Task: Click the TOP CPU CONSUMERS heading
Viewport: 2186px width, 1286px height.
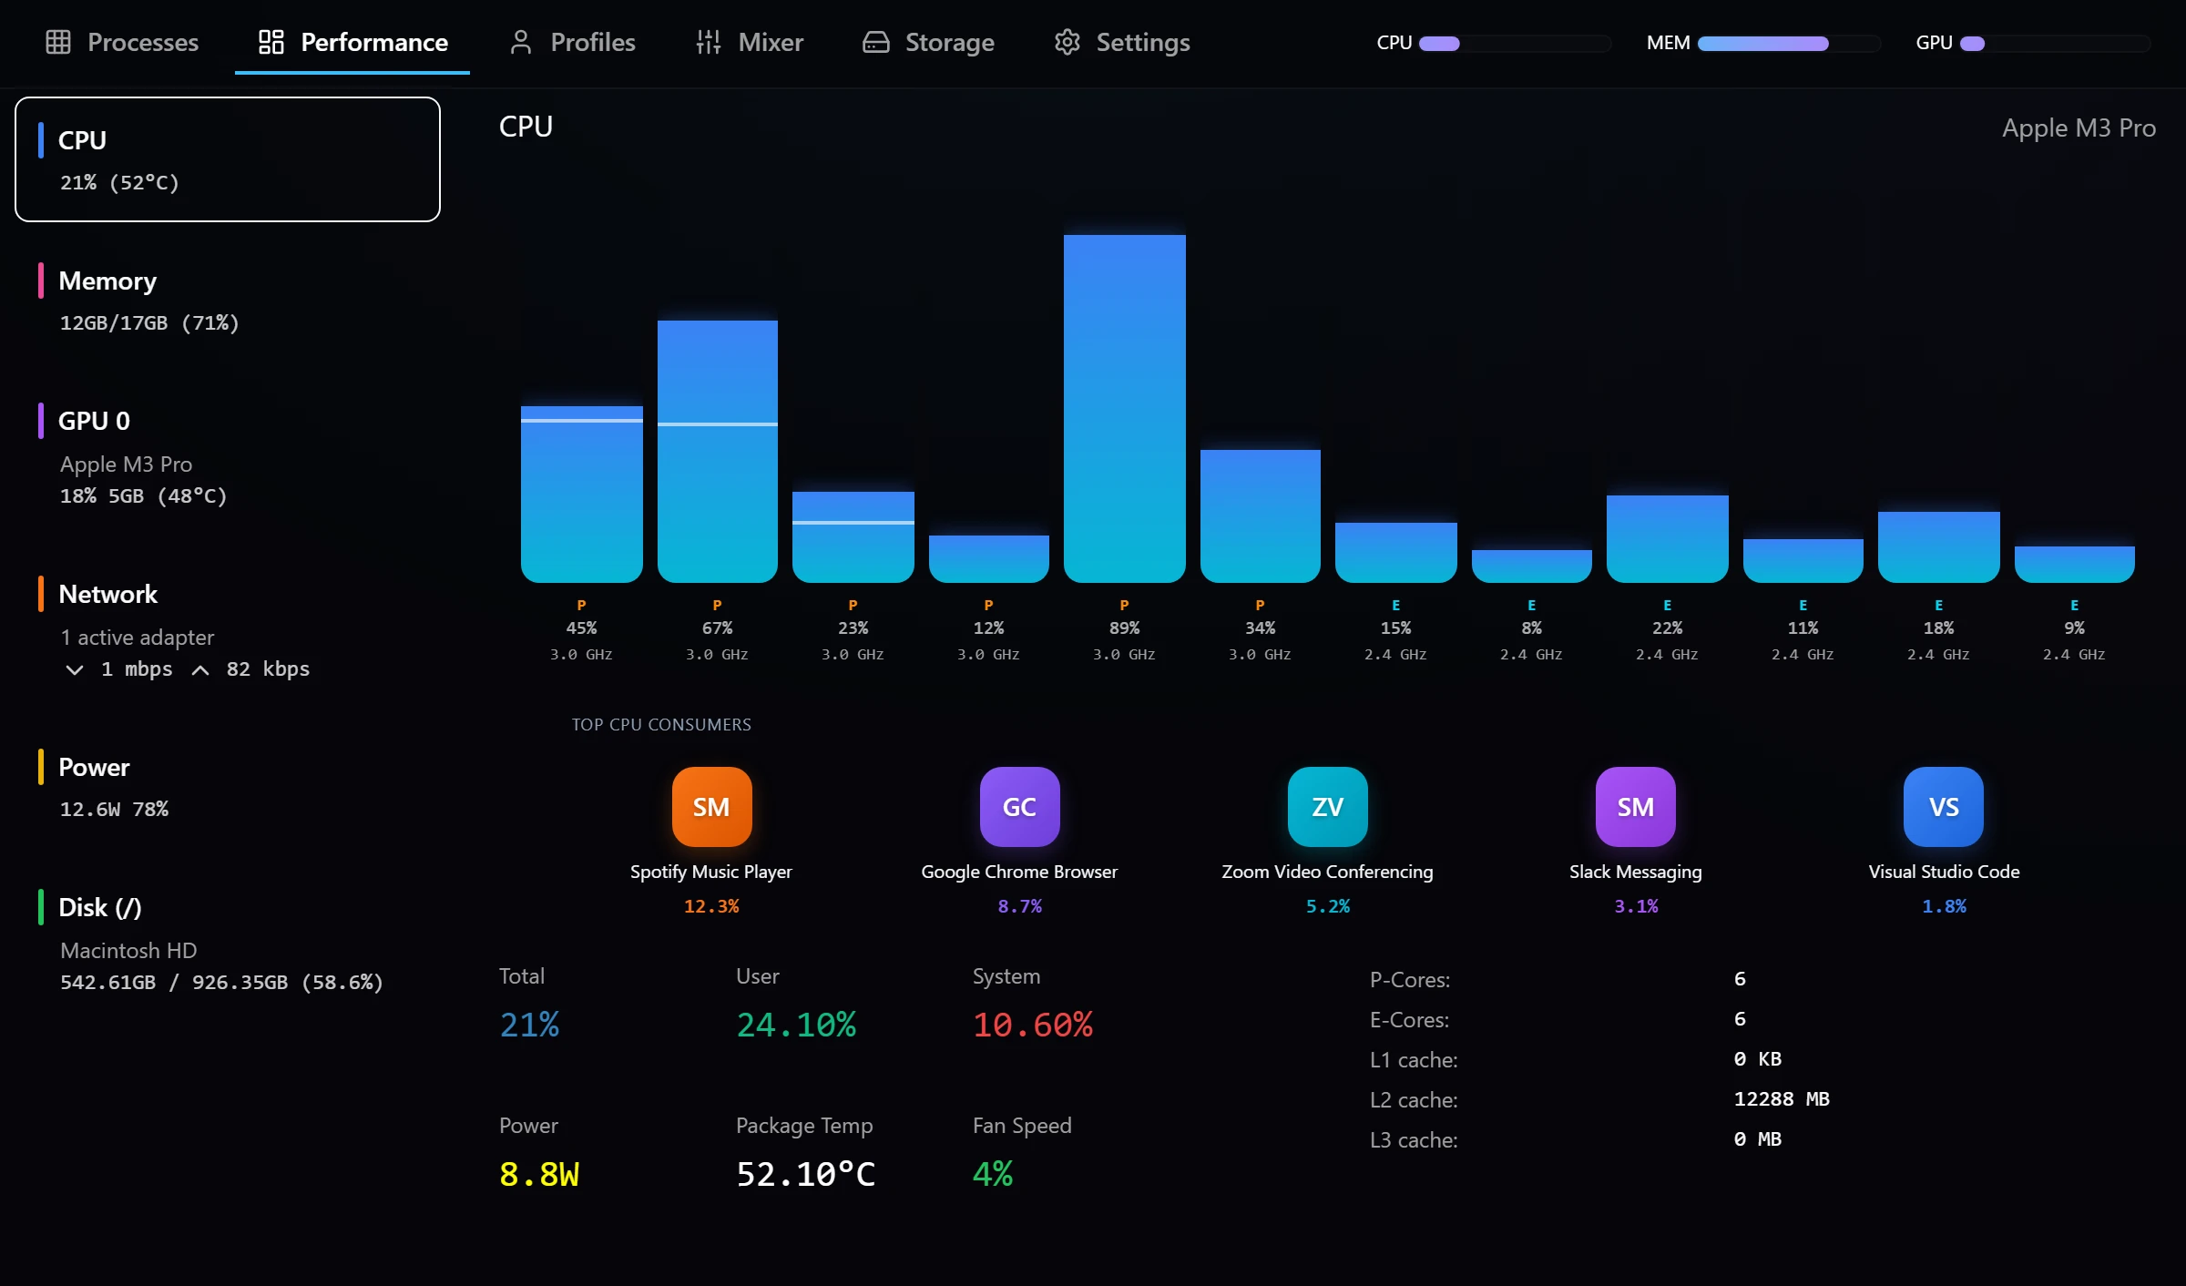Action: 661,725
